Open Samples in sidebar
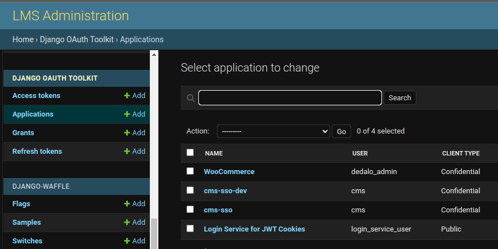The image size is (498, 249). (26, 223)
